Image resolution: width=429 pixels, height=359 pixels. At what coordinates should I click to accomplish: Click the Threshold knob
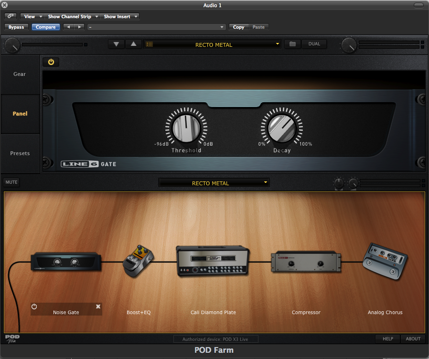pyautogui.click(x=186, y=128)
